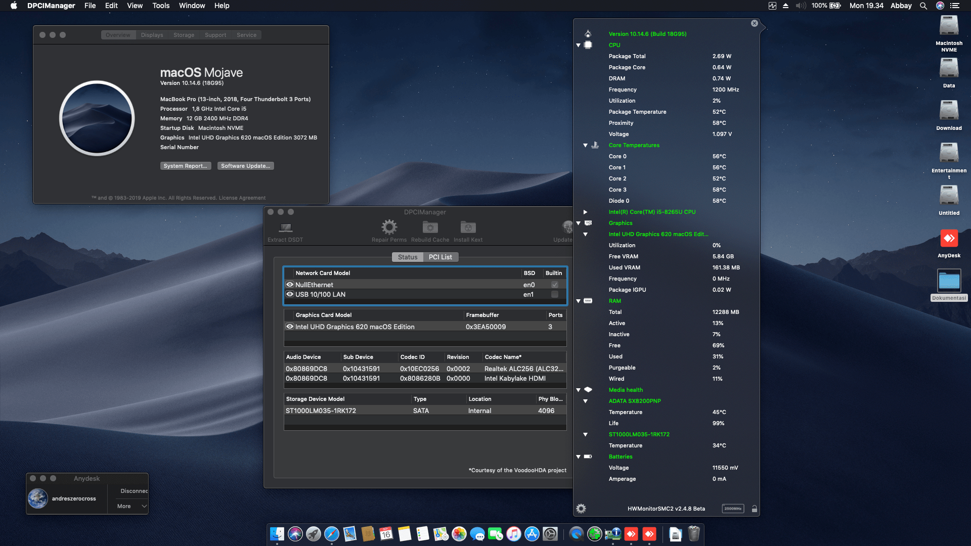Select the Rebuild Cache tool
Viewport: 971px width, 546px height.
click(429, 228)
